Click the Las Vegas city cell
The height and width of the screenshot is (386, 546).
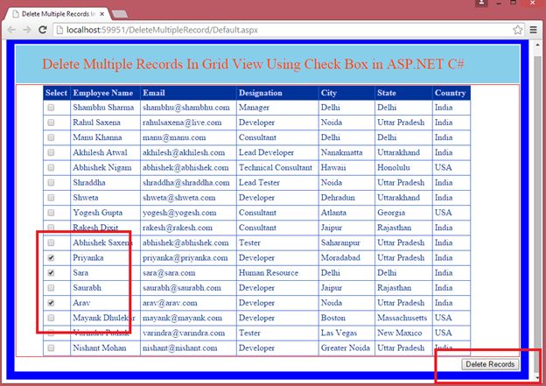[x=346, y=333]
